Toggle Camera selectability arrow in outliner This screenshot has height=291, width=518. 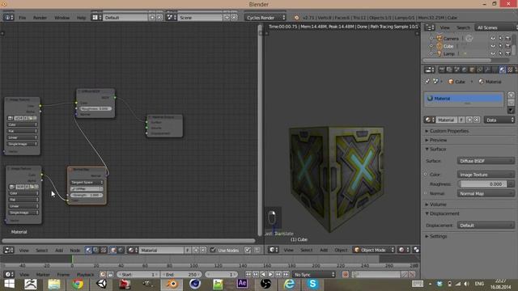click(500, 39)
